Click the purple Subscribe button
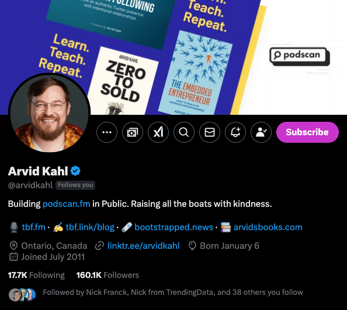The height and width of the screenshot is (310, 347). (x=307, y=132)
